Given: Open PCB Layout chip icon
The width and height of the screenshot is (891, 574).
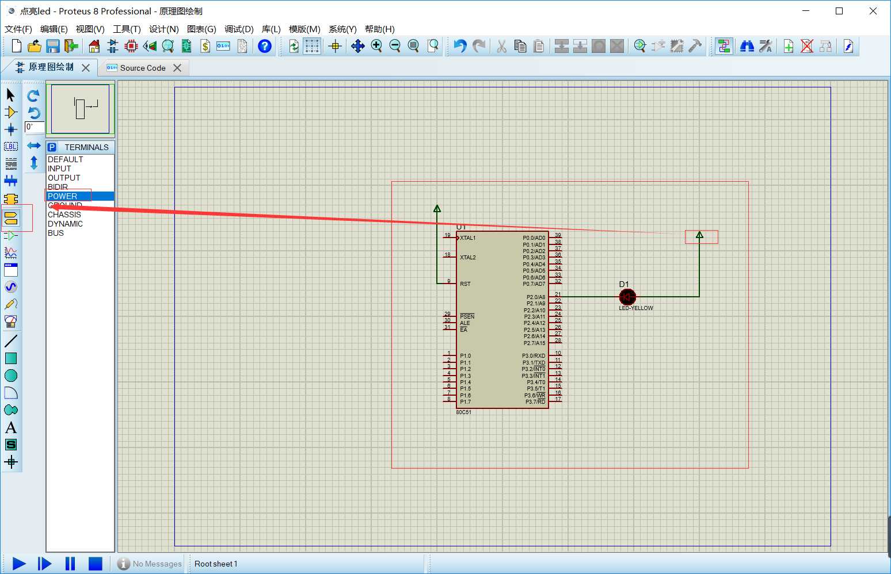Looking at the screenshot, I should [131, 46].
